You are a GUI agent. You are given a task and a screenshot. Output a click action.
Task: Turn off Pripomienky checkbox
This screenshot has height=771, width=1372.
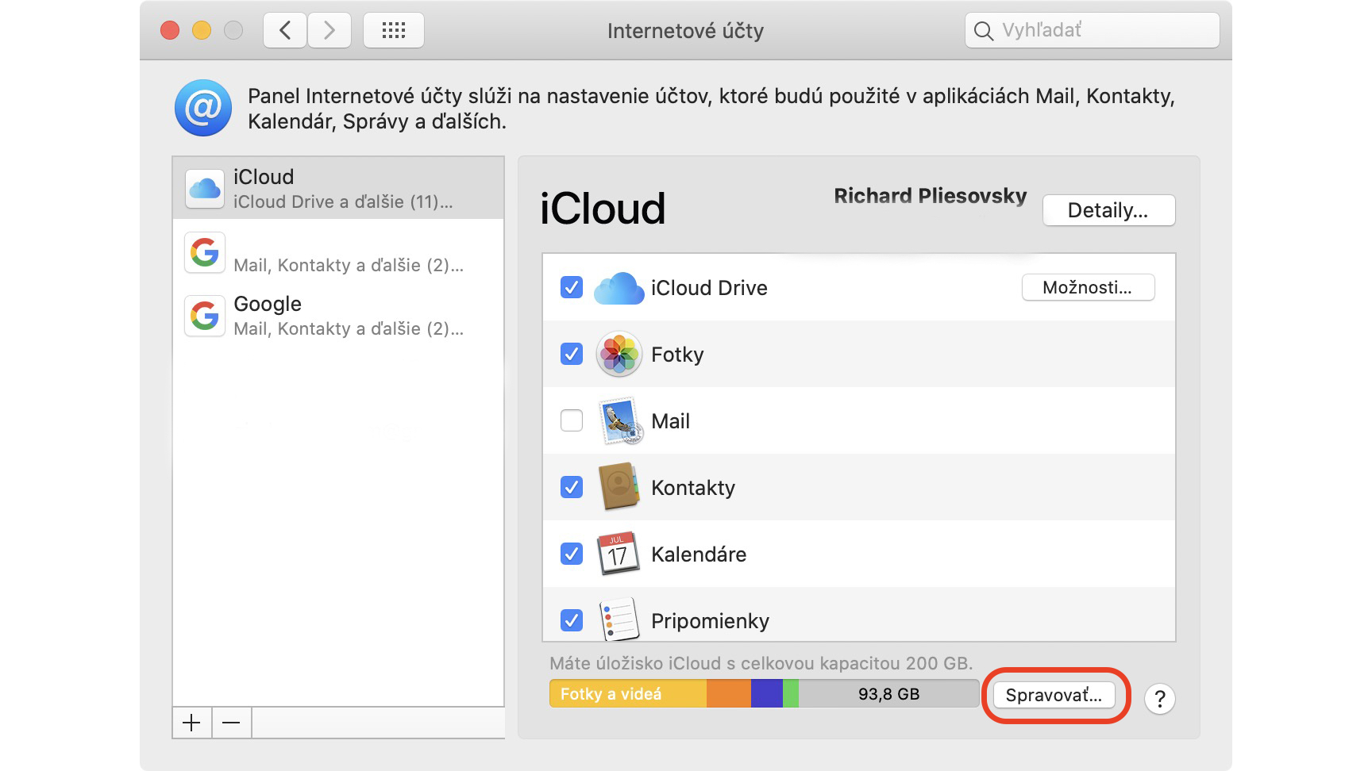572,620
